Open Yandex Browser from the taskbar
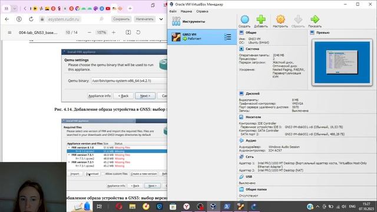Viewport: 377px width, 212px height. [186, 206]
